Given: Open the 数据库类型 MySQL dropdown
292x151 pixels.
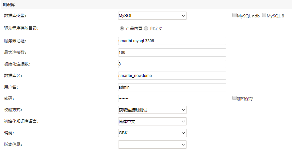Looking at the screenshot, I should coord(152,16).
